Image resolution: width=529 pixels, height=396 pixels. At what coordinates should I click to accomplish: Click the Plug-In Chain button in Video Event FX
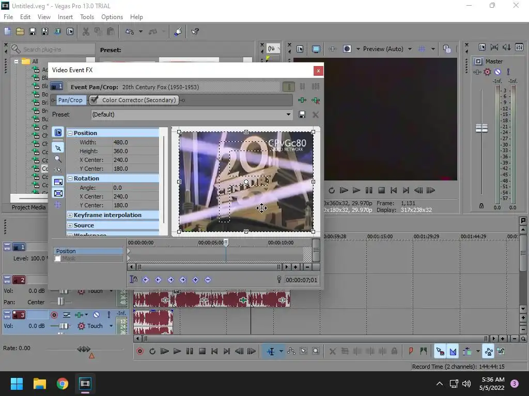click(302, 100)
